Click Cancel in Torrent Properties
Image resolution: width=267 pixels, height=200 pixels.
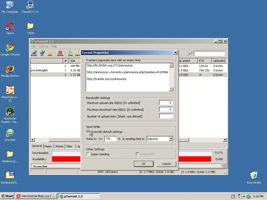(166, 164)
